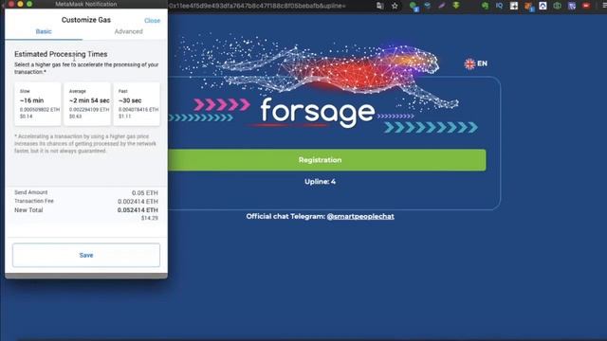The width and height of the screenshot is (607, 341).
Task: Click the purple feather extension icon
Action: click(442, 6)
